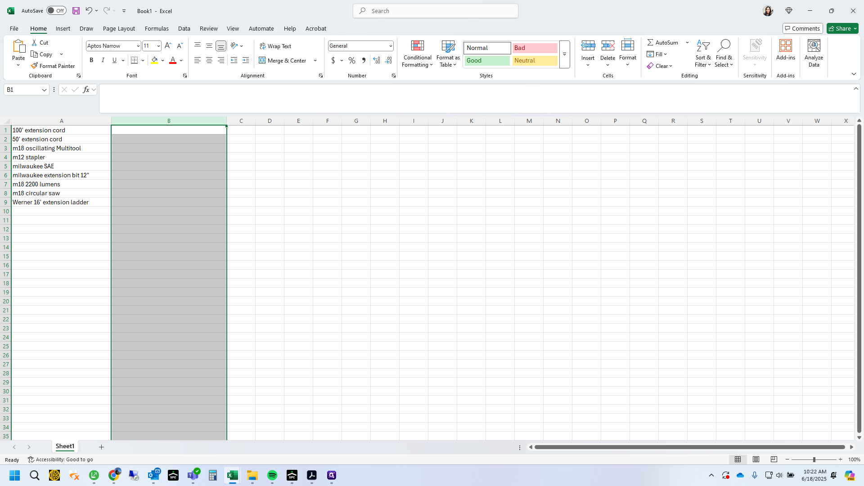Apply Comma style number format
864x486 pixels.
(364, 60)
